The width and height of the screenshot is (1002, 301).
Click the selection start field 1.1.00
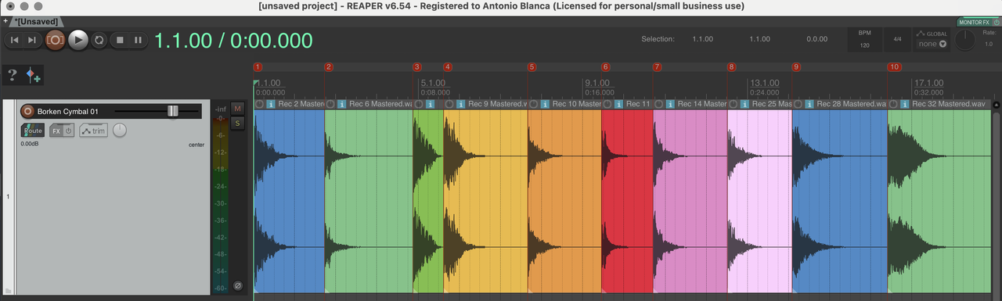[x=702, y=39]
